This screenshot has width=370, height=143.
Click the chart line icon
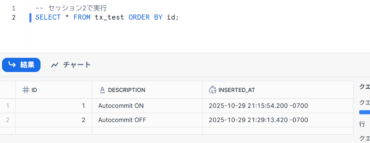pos(55,65)
